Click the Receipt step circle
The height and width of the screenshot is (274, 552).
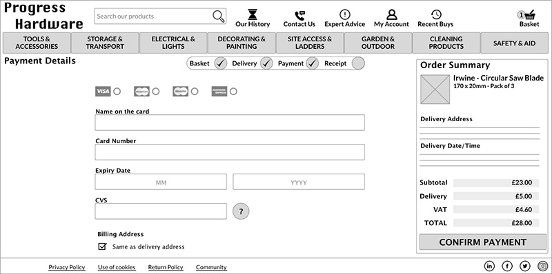point(358,63)
